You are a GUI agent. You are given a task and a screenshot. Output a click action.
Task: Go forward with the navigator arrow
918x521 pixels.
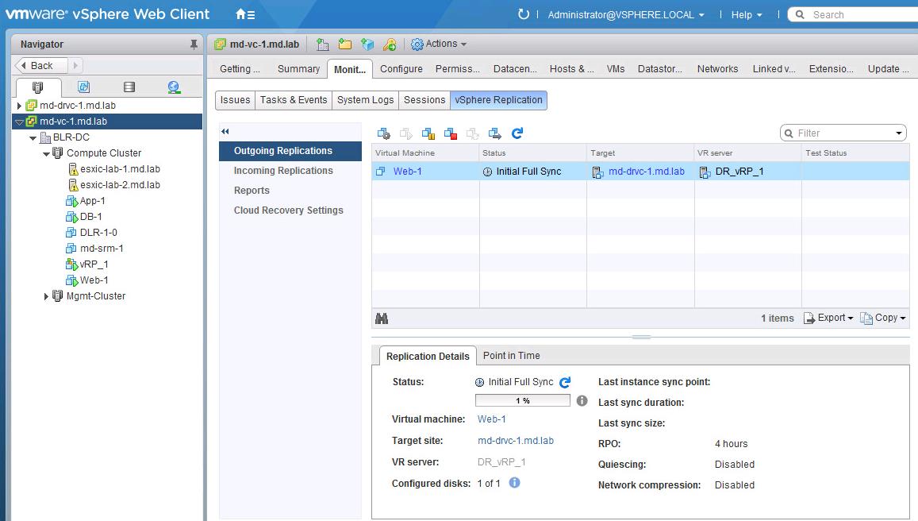coord(75,65)
